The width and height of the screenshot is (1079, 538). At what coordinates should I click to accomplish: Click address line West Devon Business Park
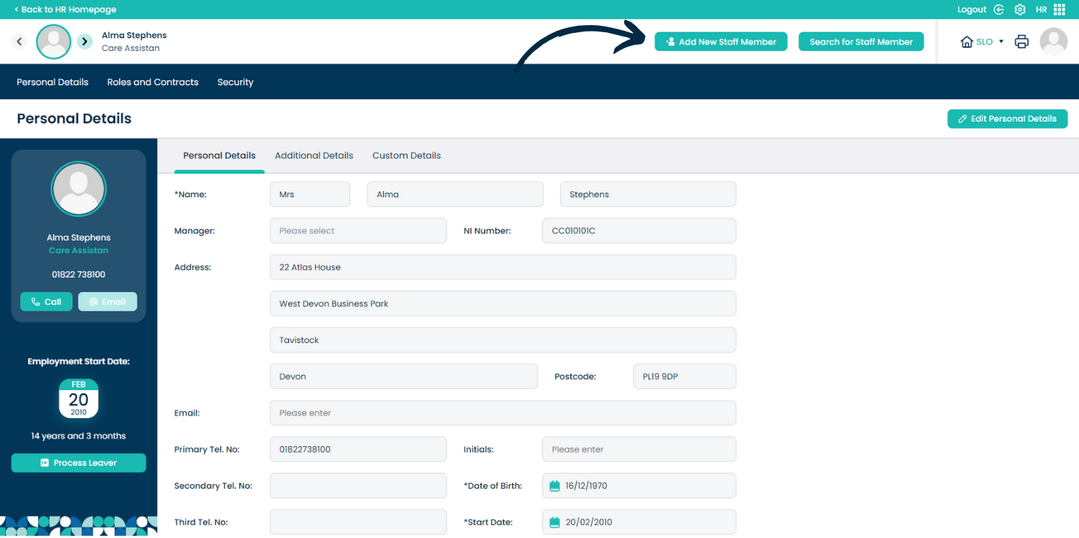tap(503, 303)
